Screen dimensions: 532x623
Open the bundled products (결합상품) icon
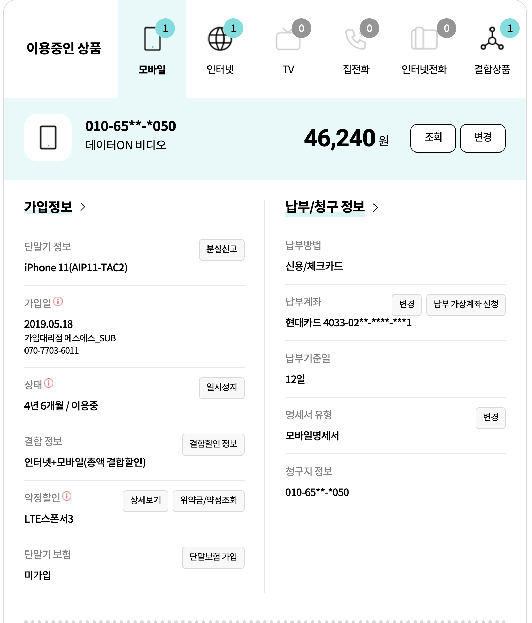click(x=492, y=39)
